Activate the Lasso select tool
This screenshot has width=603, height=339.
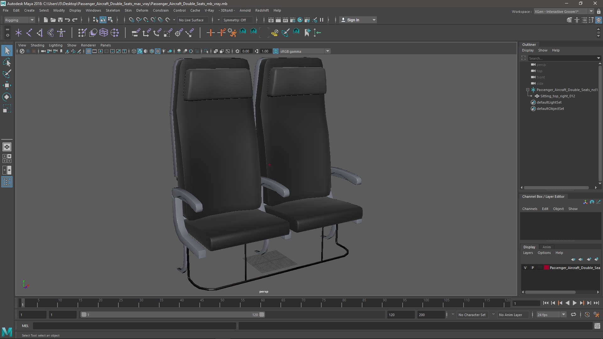pos(7,62)
